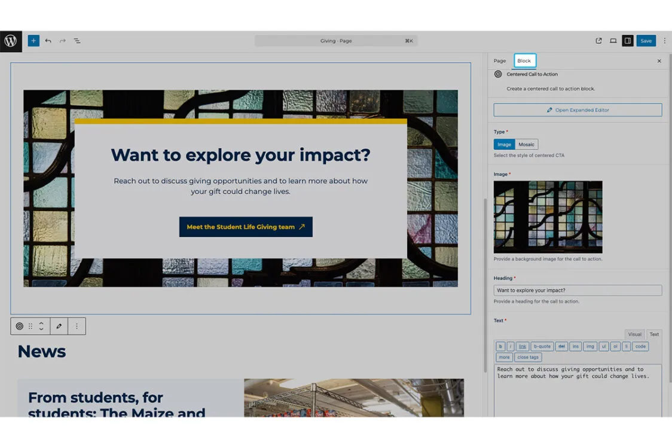Click the stained glass background image thumbnail
672x448 pixels.
548,217
